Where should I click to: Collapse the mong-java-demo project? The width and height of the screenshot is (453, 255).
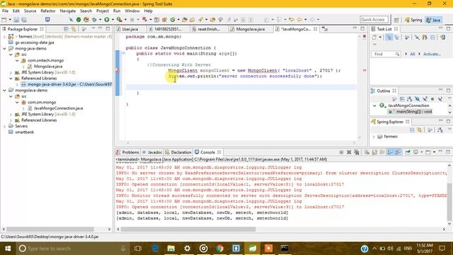point(4,49)
